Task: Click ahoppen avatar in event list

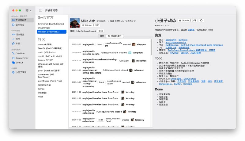Action: click(x=134, y=44)
